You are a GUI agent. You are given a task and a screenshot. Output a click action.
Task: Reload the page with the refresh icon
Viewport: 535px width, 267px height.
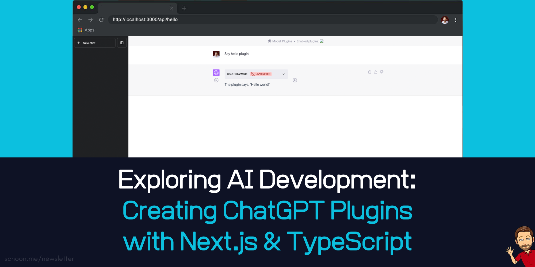coord(101,20)
